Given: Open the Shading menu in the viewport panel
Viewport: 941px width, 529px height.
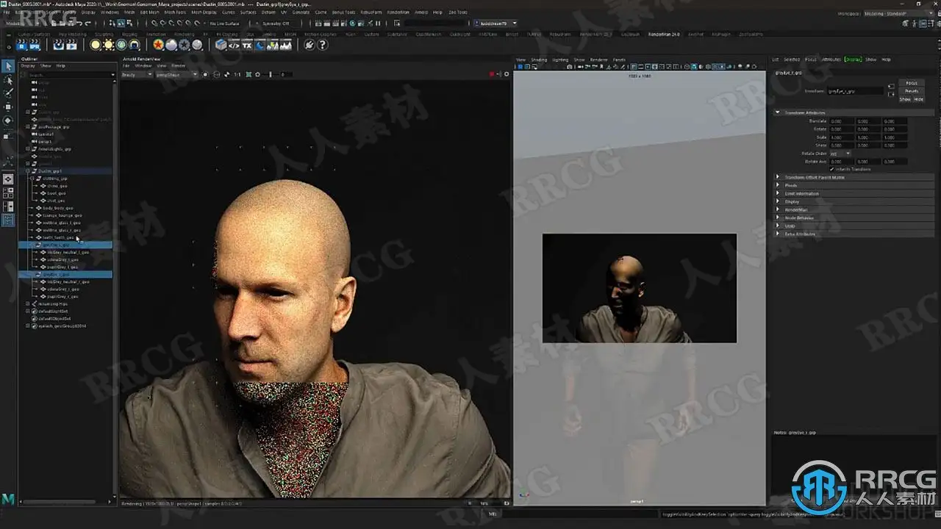Looking at the screenshot, I should [539, 60].
